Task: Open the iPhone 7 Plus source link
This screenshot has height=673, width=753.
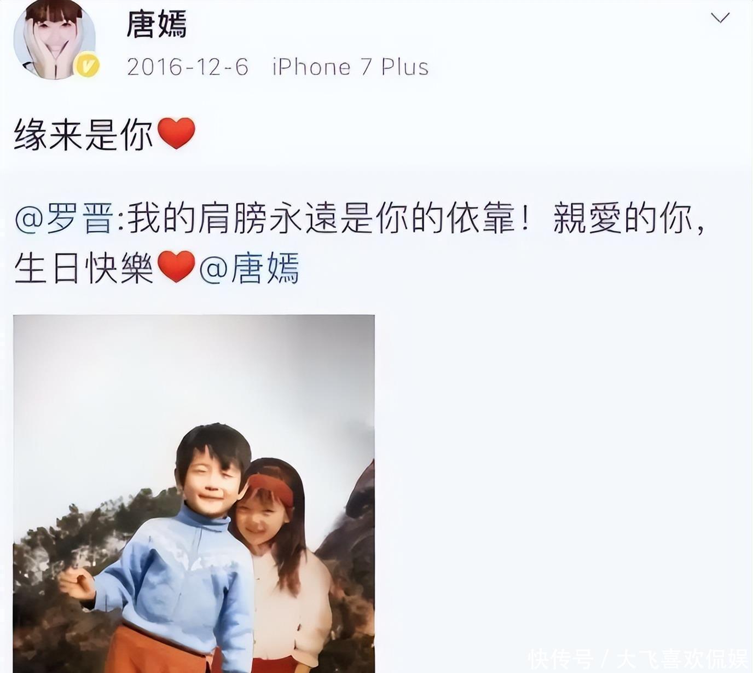Action: (350, 67)
